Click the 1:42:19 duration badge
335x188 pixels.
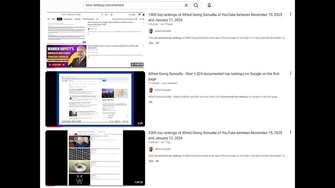click(137, 64)
